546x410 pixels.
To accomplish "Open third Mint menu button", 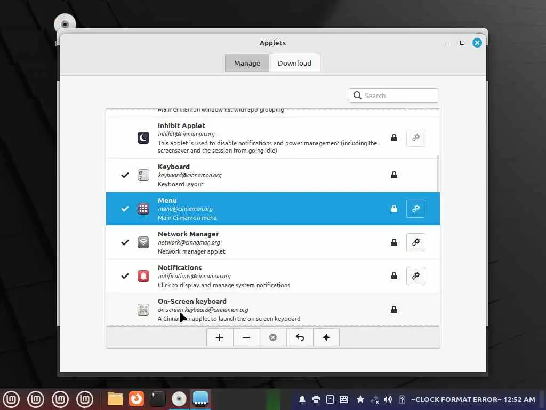I will click(x=60, y=399).
